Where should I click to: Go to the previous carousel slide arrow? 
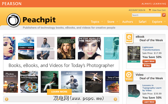pos(7,99)
